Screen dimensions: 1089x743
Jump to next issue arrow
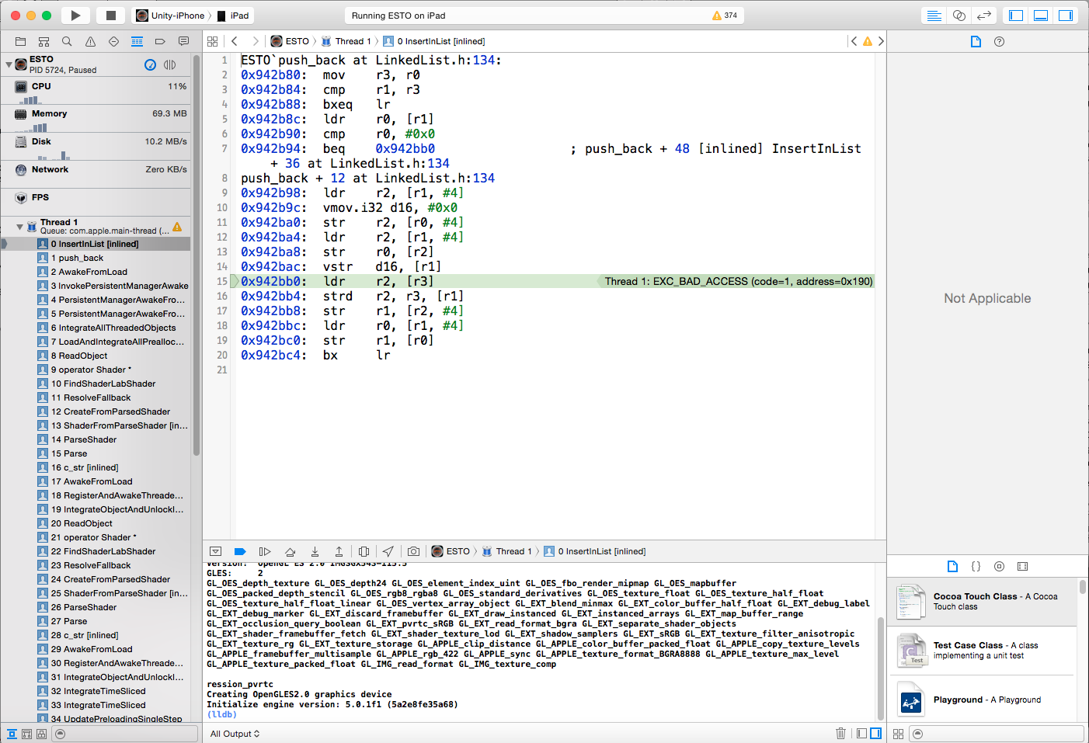pos(881,41)
